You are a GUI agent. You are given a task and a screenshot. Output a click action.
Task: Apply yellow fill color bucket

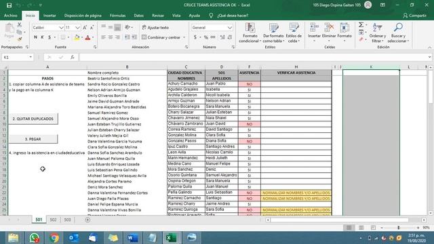click(77, 37)
